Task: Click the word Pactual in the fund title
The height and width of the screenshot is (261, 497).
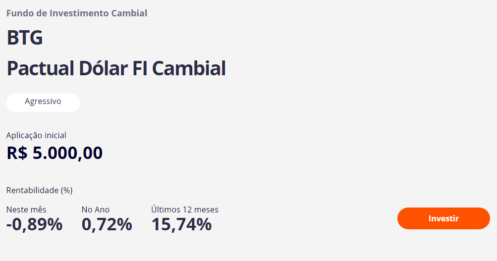Action: coord(41,68)
